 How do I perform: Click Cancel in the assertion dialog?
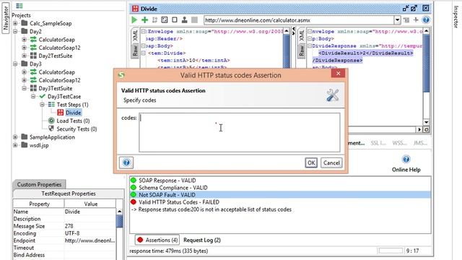pos(331,162)
